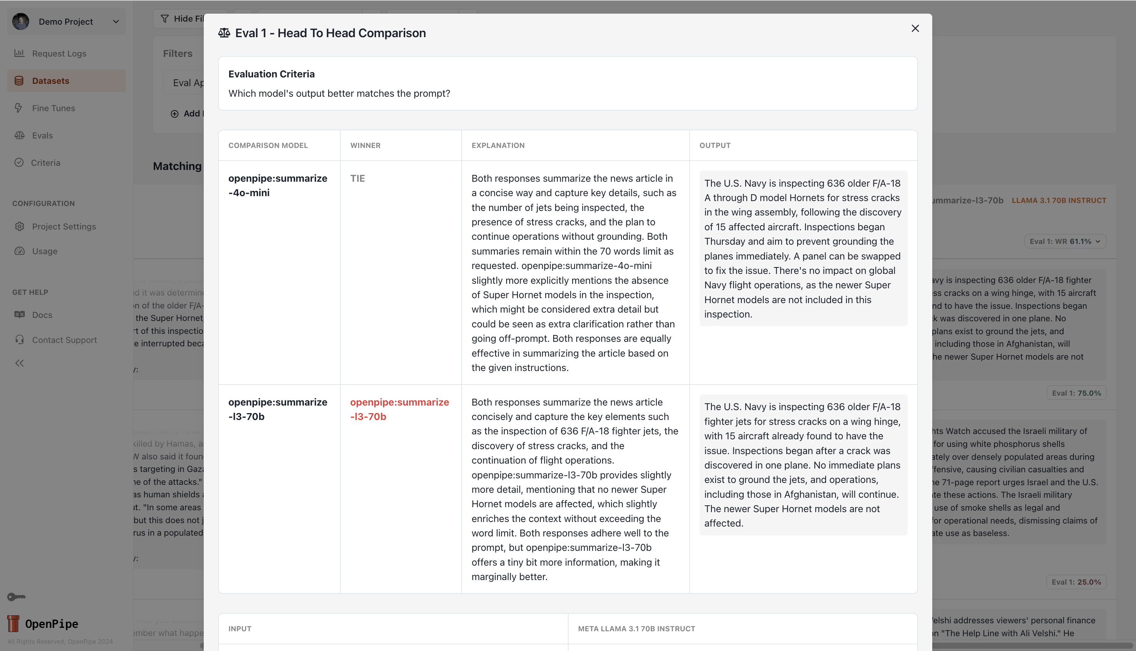Click the Datasets database icon
1136x651 pixels.
point(19,81)
